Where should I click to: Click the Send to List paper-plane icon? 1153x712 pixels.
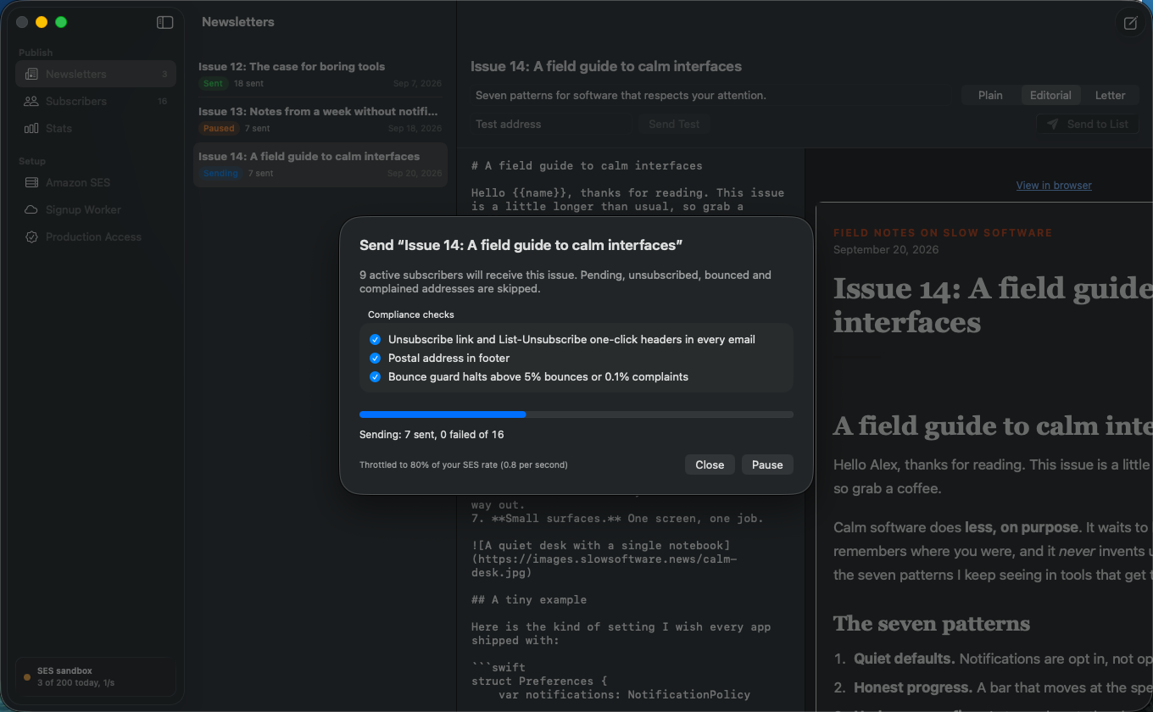point(1052,124)
